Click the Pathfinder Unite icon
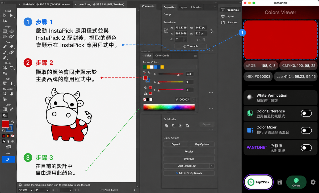Screen dimensions: 319x193 166,126
